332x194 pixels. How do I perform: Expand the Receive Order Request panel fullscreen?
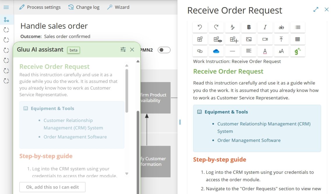coord(316,10)
